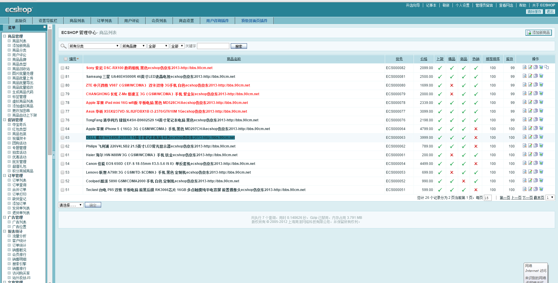Open the 起始页 navigation tab
The width and height of the screenshot is (558, 283).
(x=21, y=21)
